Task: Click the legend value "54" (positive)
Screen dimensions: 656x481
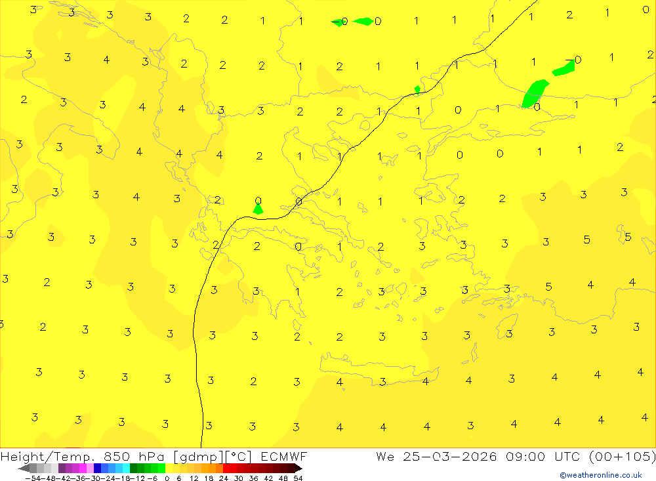Action: 298,478
